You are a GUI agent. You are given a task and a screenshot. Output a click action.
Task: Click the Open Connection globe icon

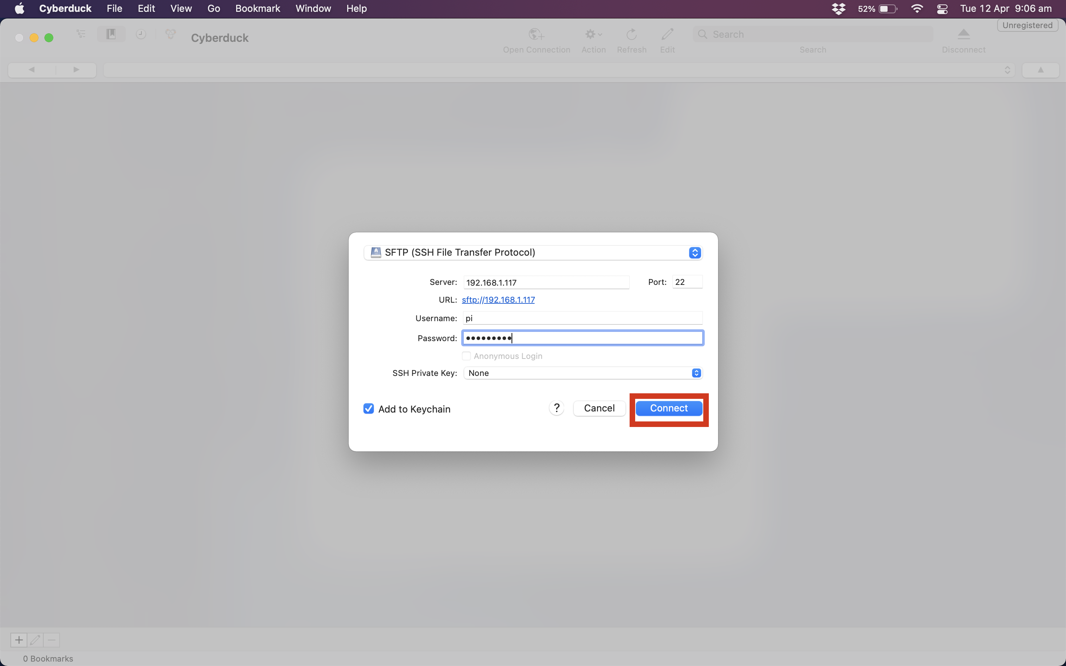[x=536, y=34]
